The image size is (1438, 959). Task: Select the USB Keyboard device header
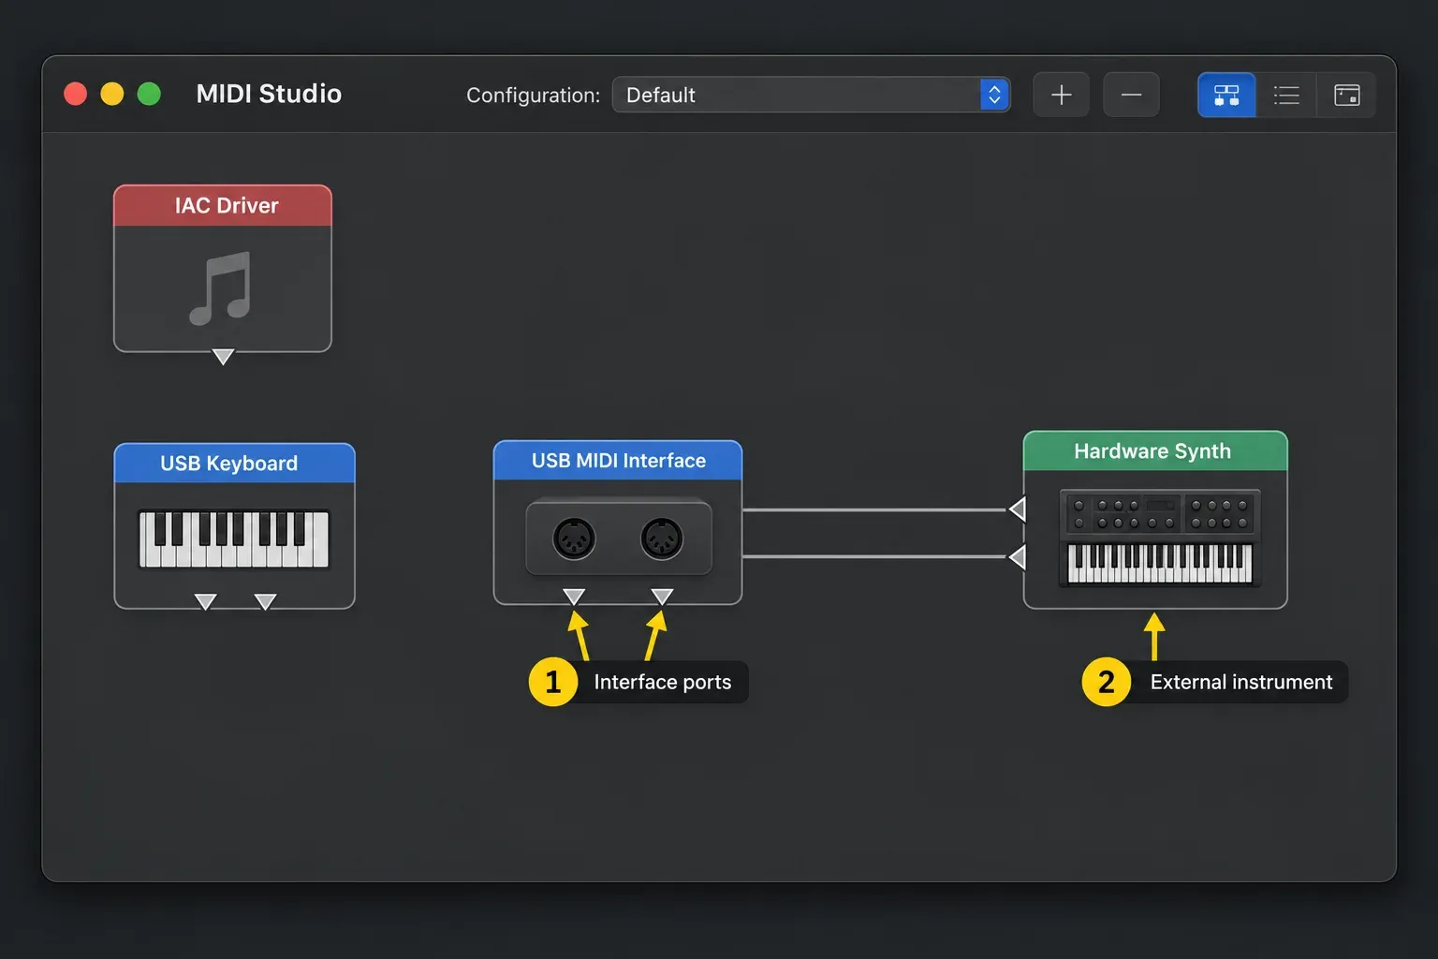234,464
